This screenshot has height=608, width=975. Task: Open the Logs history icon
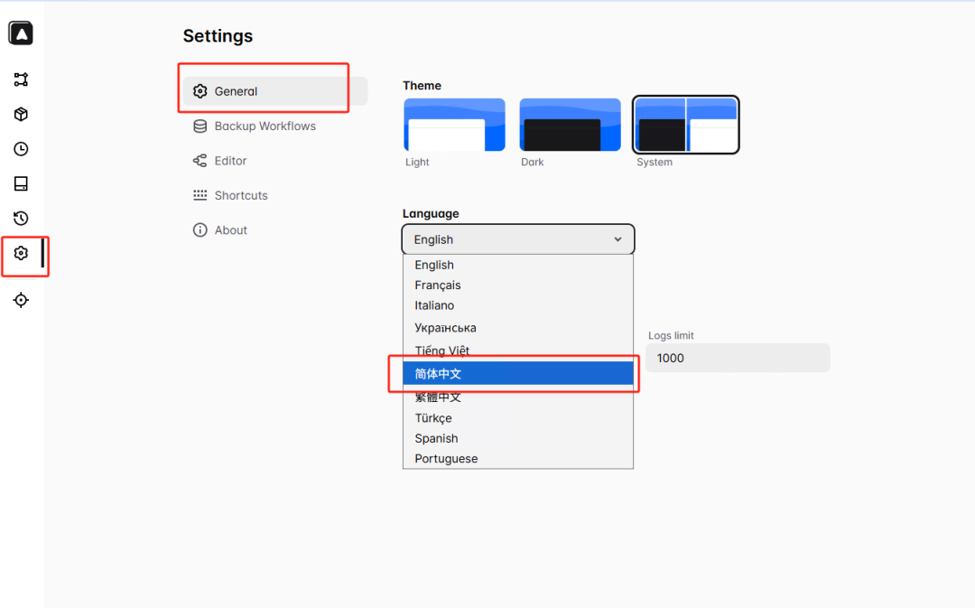(21, 219)
